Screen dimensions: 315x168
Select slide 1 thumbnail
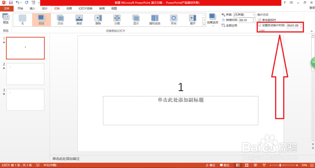click(x=25, y=48)
